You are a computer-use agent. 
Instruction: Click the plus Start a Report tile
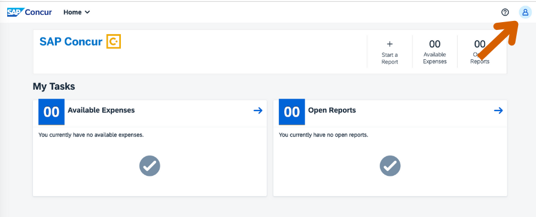pyautogui.click(x=389, y=52)
